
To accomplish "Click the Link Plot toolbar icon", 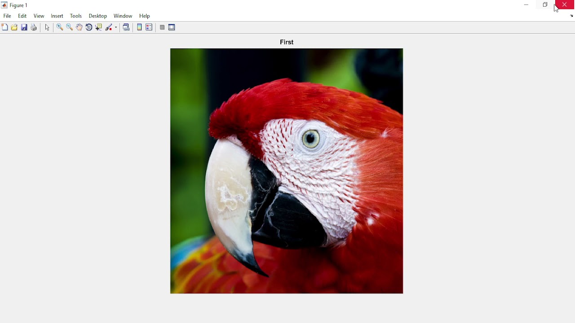I will pos(126,27).
